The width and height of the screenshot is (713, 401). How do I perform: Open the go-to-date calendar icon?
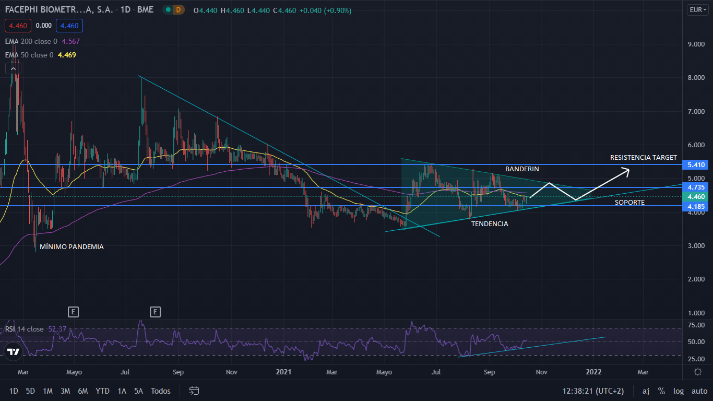tap(194, 391)
